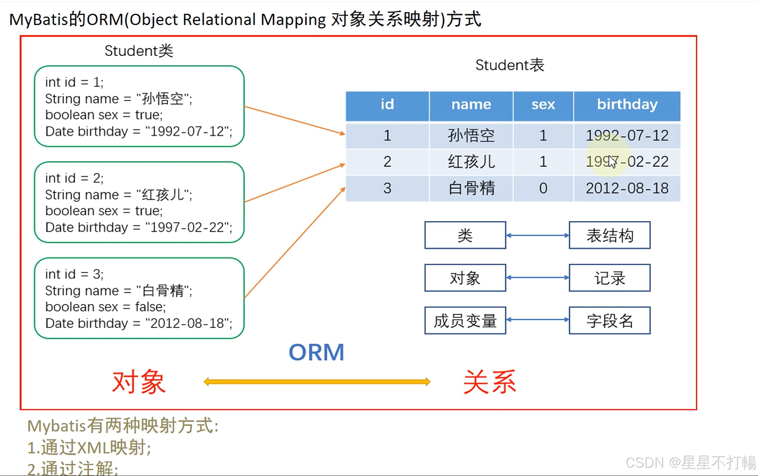This screenshot has height=476, width=758.
Task: Click 'boolean sex = false;' line
Action: coord(106,307)
